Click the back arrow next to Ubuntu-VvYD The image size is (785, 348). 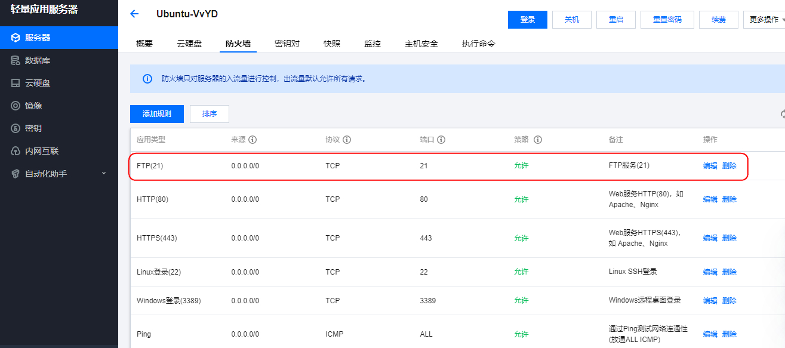point(134,14)
